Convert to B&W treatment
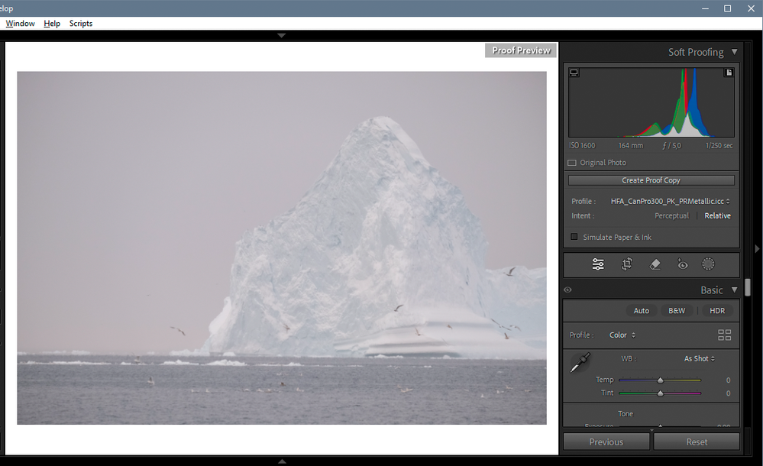763x466 pixels. (x=677, y=311)
